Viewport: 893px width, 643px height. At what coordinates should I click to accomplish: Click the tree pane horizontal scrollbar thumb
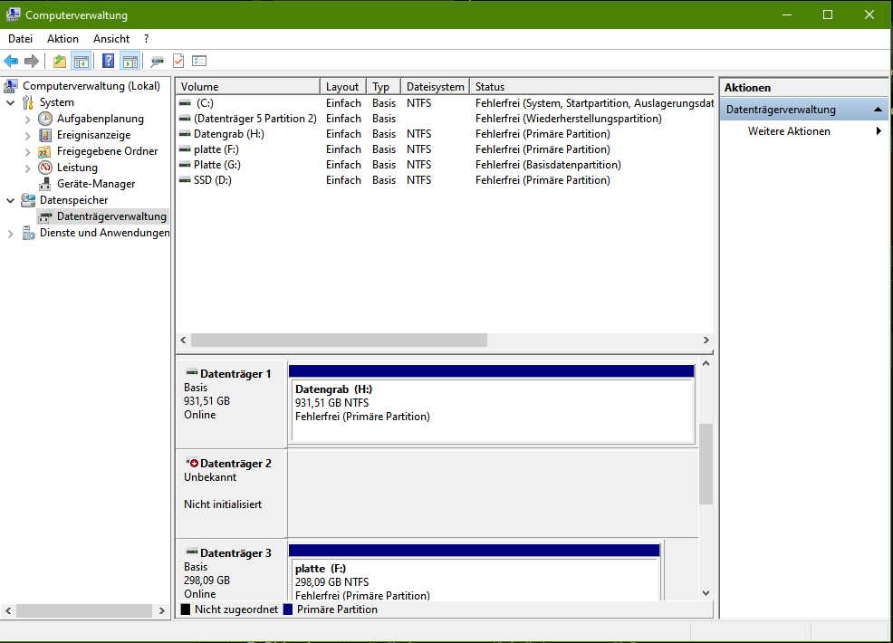pos(84,610)
